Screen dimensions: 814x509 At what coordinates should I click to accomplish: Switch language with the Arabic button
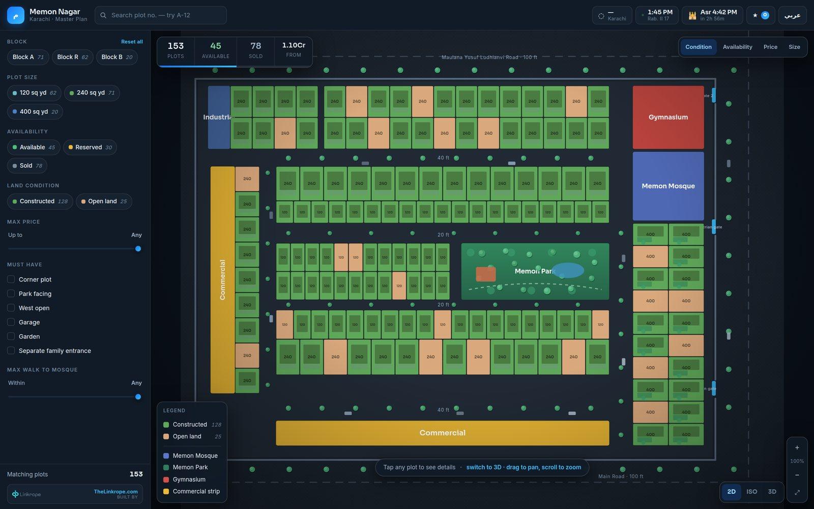point(792,15)
